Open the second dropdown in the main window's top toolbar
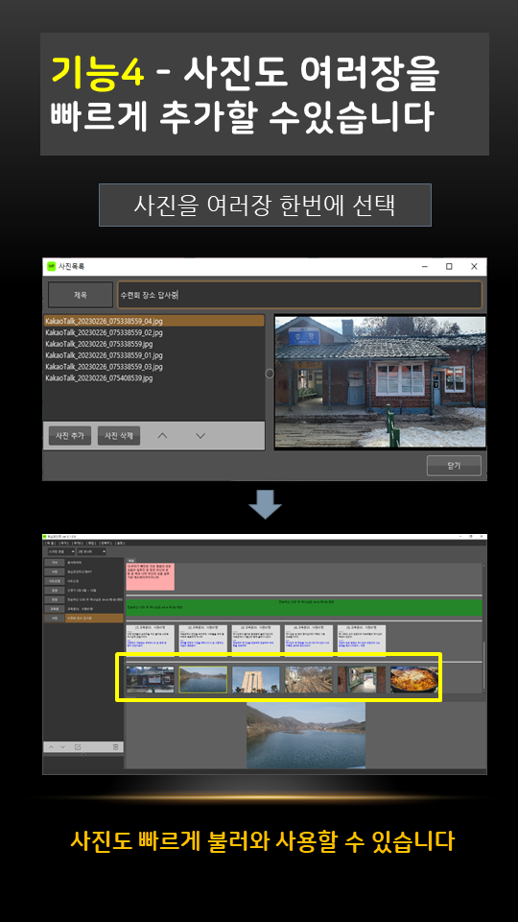 pyautogui.click(x=92, y=551)
